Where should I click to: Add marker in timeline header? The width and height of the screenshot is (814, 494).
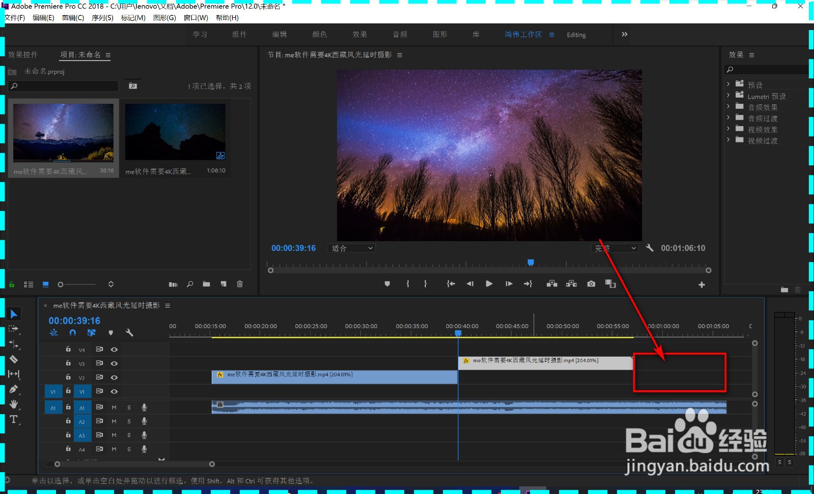111,333
